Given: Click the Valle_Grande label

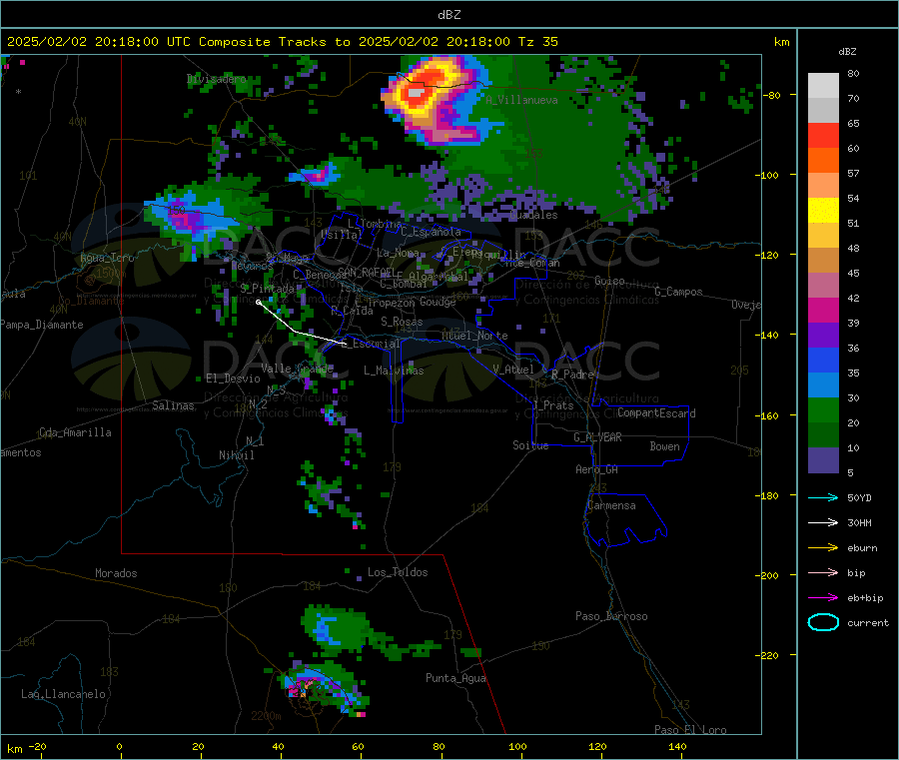Looking at the screenshot, I should (297, 369).
